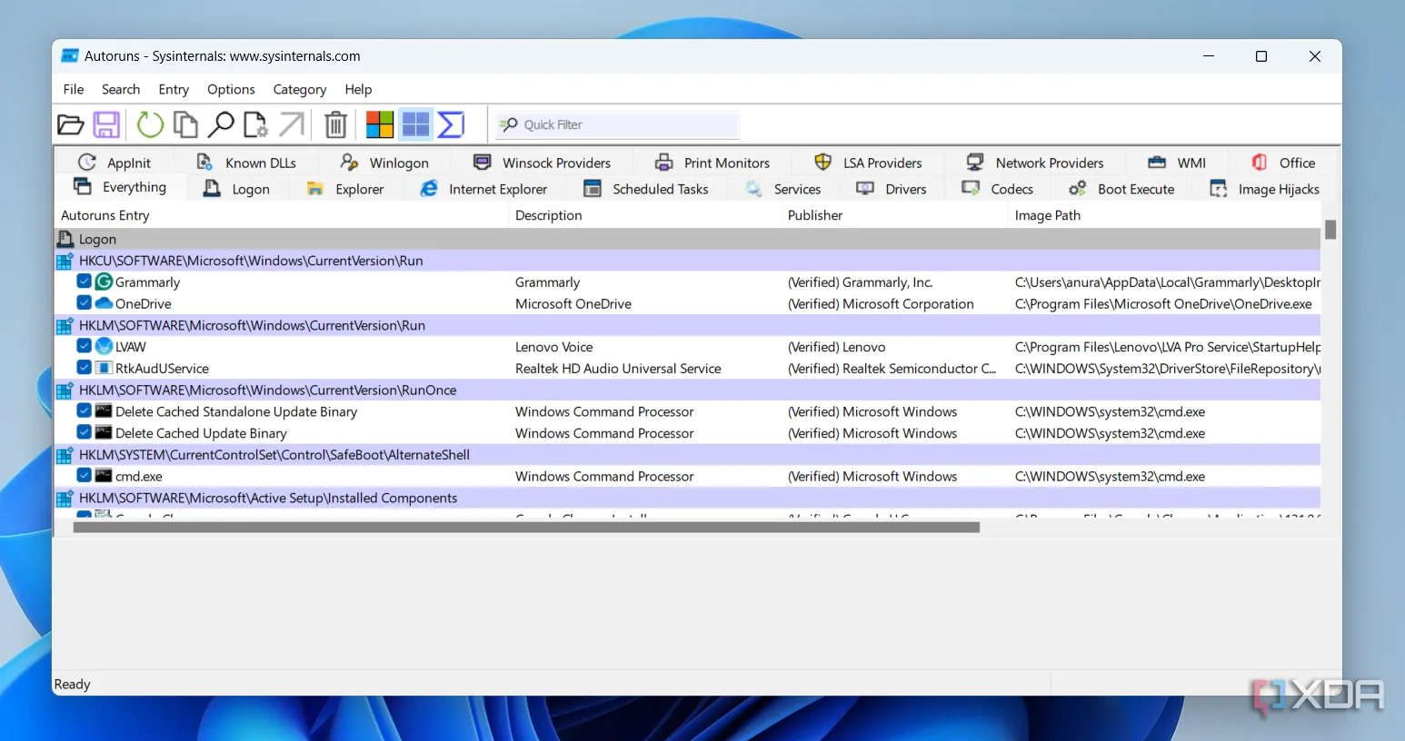Toggle the RtkAudUService checkbox
The height and width of the screenshot is (741, 1405).
[84, 368]
